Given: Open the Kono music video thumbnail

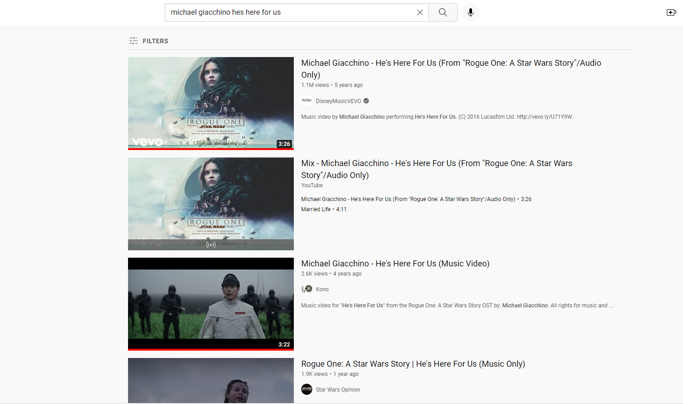Looking at the screenshot, I should tap(211, 304).
